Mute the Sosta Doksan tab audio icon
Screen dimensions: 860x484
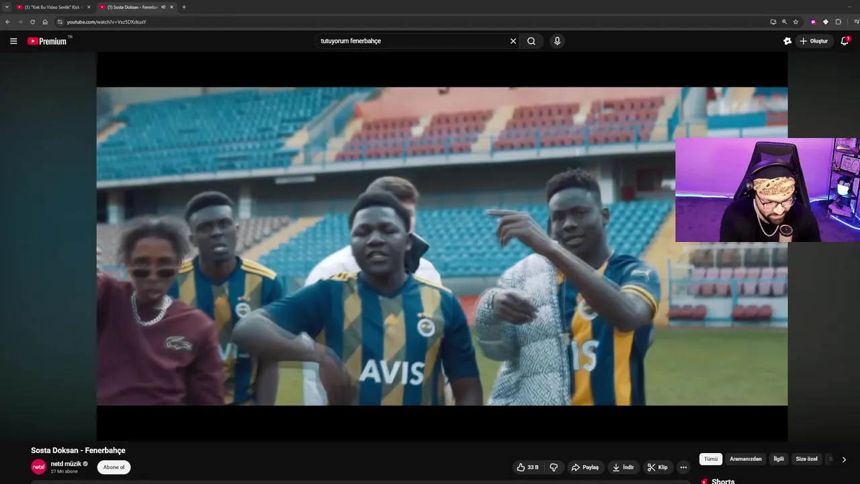(x=163, y=7)
